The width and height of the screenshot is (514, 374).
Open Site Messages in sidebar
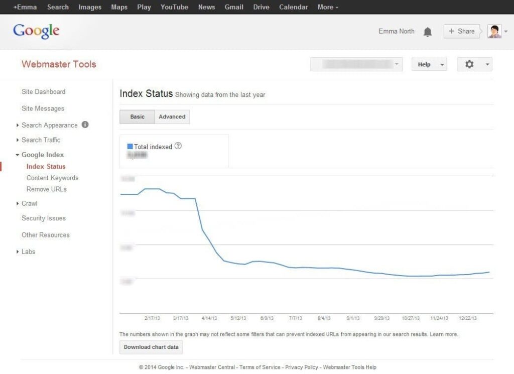click(x=43, y=108)
